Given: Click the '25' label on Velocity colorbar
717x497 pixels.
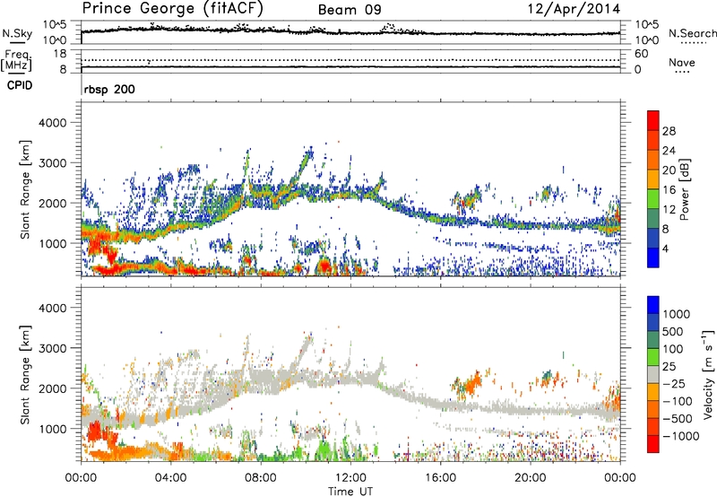Looking at the screenshot, I should coord(669,367).
